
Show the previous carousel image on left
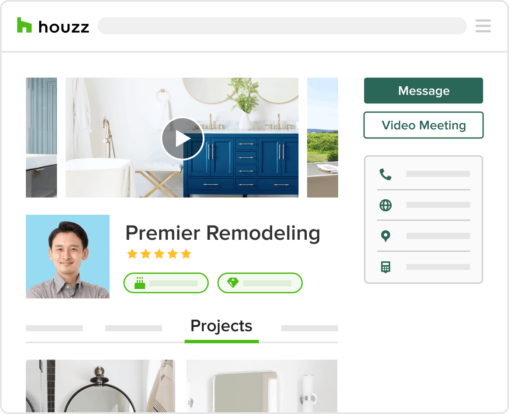click(x=41, y=137)
